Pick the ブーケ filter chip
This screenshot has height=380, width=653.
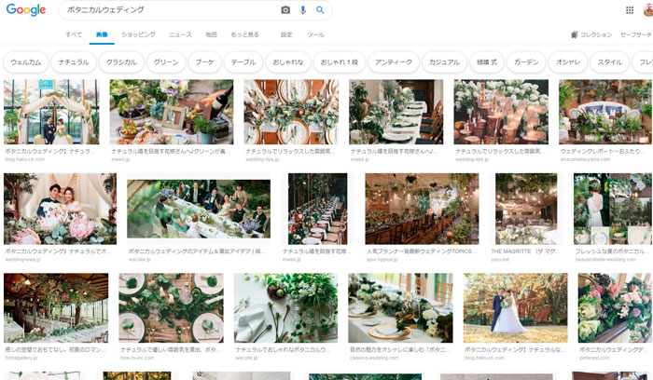pyautogui.click(x=204, y=62)
